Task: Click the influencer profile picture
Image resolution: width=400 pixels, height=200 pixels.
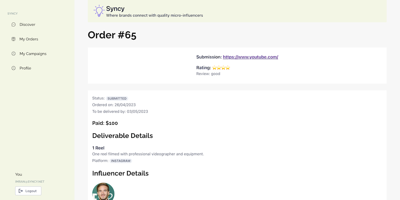Action: [x=103, y=192]
